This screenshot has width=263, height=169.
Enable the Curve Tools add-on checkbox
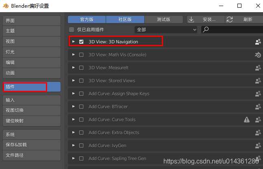pos(81,120)
